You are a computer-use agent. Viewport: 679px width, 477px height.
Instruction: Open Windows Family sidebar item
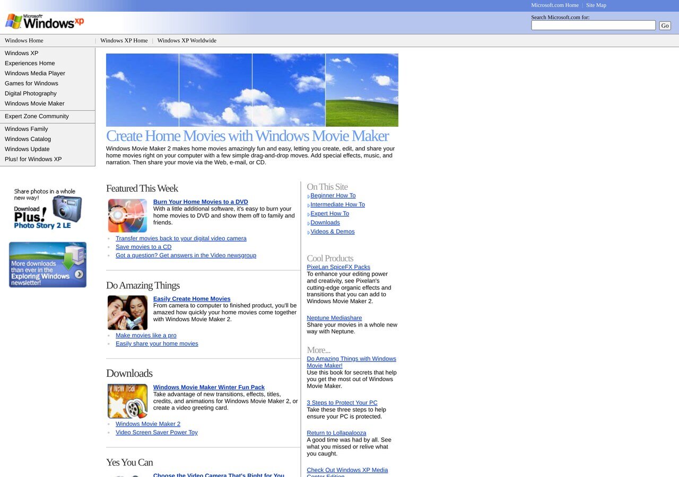[x=26, y=129]
